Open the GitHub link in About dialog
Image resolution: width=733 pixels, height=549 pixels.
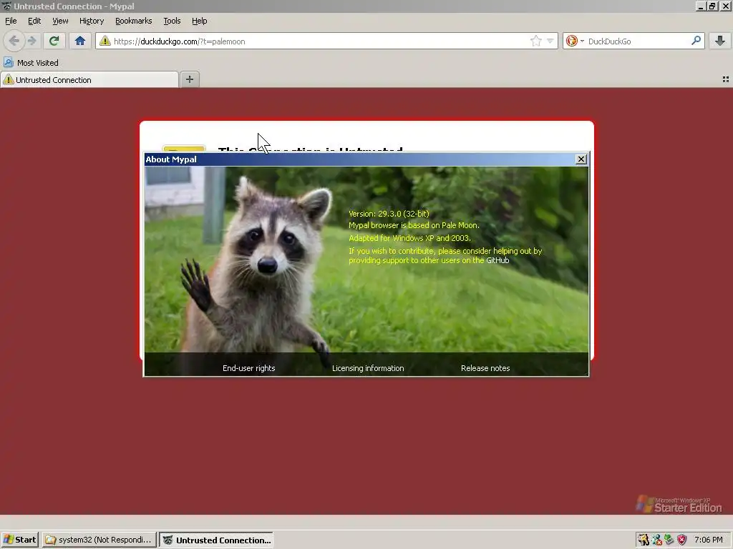497,260
